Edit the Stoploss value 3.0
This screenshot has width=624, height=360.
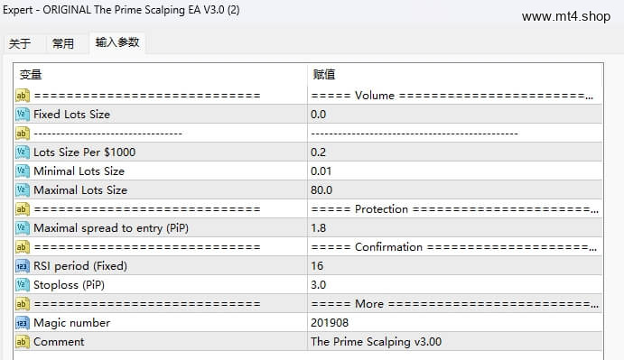(x=319, y=285)
